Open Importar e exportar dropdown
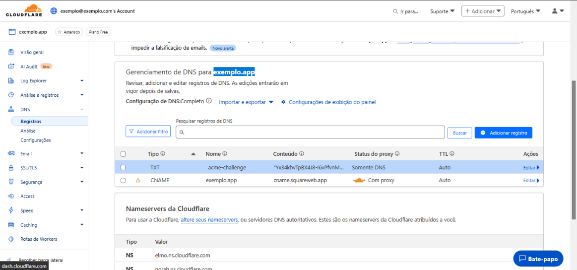This screenshot has height=270, width=577. click(246, 102)
